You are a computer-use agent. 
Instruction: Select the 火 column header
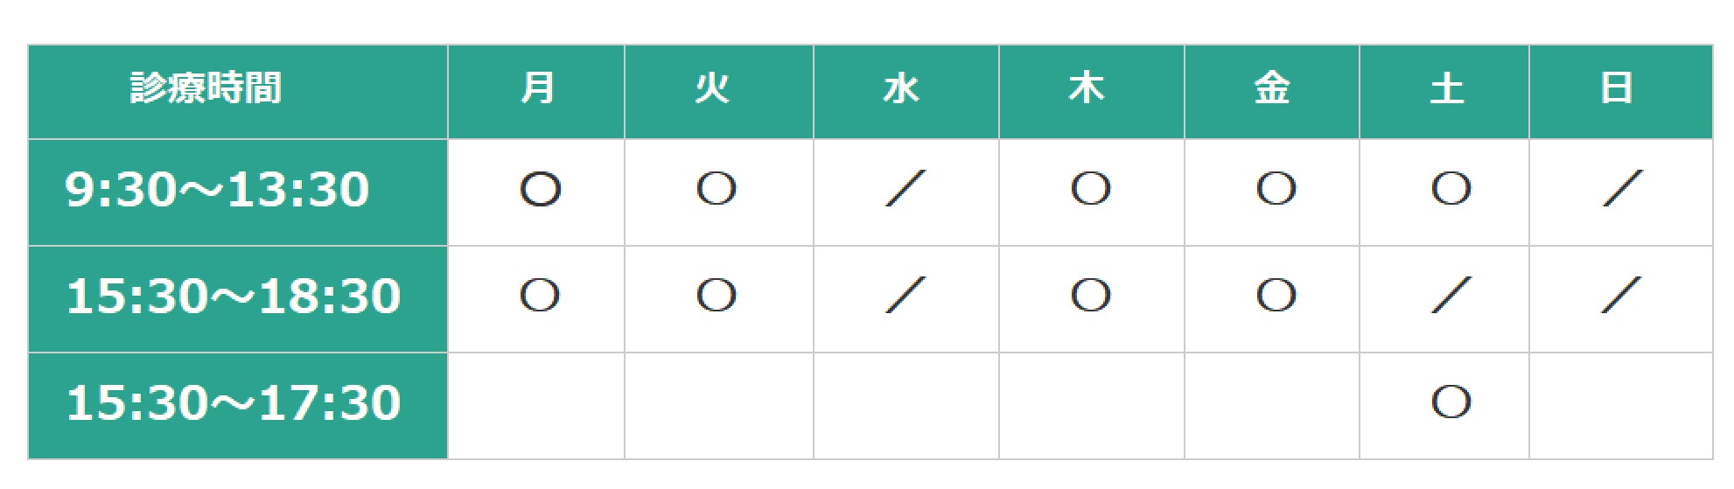(713, 89)
